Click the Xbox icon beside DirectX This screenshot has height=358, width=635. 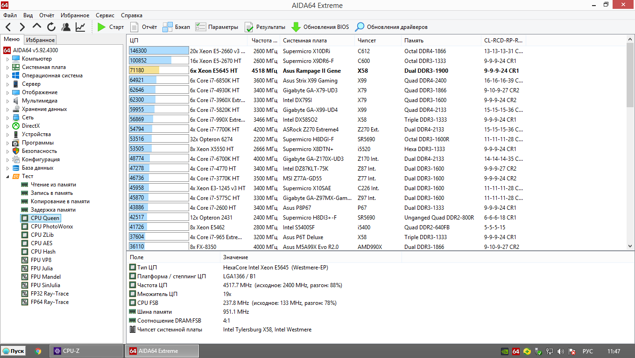click(x=16, y=126)
